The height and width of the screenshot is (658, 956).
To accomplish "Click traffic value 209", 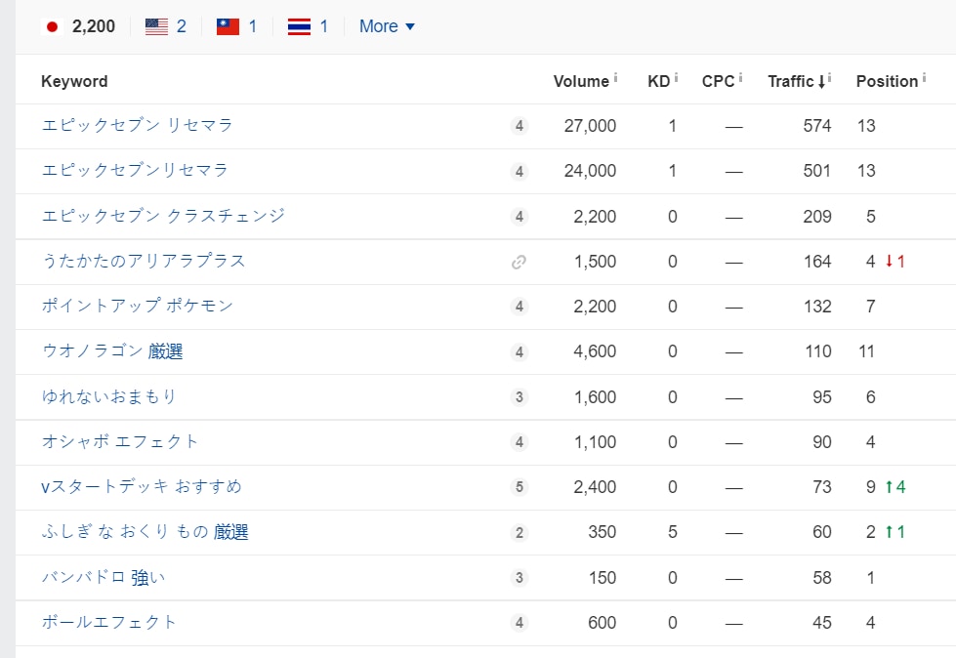I will pos(817,217).
